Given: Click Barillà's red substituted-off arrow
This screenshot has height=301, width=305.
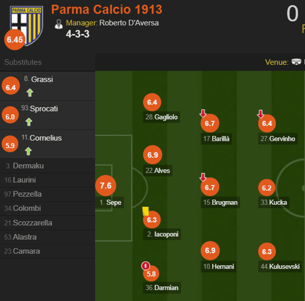Looking at the screenshot, I should coord(203,113).
